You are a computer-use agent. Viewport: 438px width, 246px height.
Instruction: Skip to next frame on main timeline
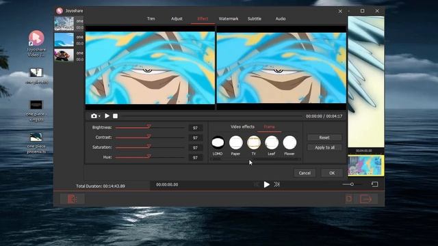point(276,184)
